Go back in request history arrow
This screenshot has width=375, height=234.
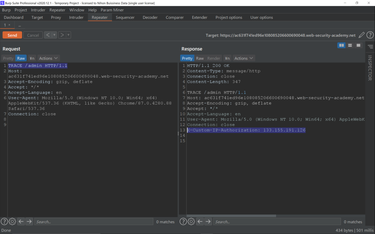pos(47,35)
